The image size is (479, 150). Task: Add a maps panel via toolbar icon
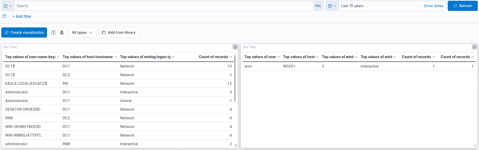[62, 32]
